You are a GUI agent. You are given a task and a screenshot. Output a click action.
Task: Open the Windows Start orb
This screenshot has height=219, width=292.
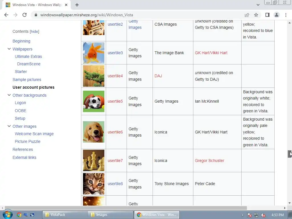8,214
